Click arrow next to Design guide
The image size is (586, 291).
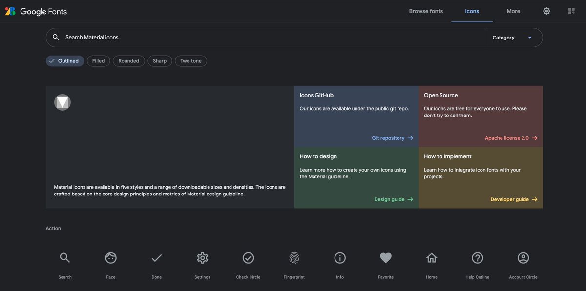click(410, 199)
